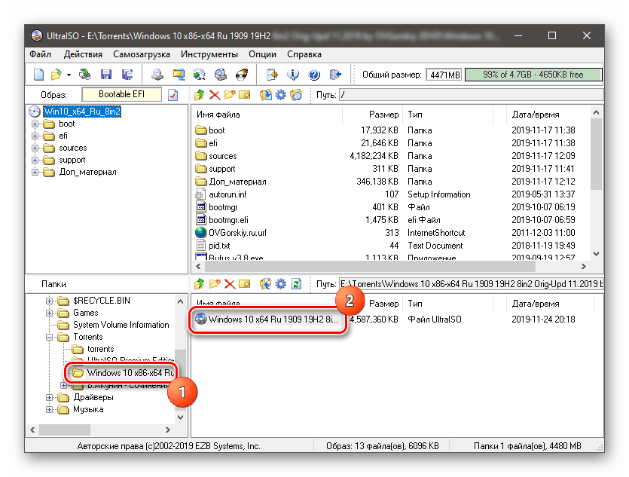Expand the Доп_материал folder in image tree

click(35, 172)
